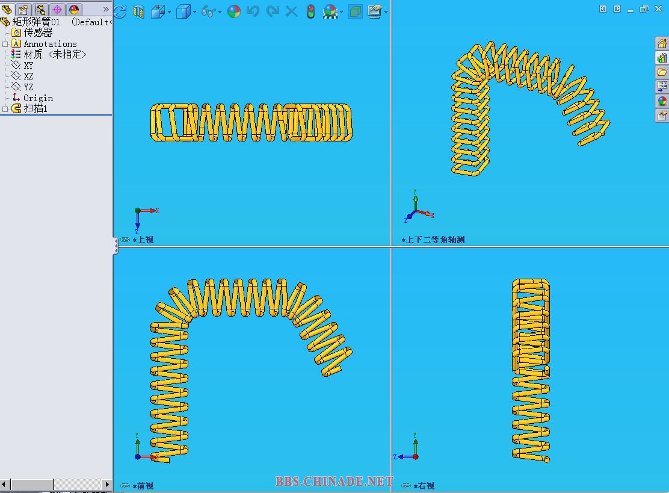
Task: Open the DimXpertManager tab
Action: click(57, 10)
